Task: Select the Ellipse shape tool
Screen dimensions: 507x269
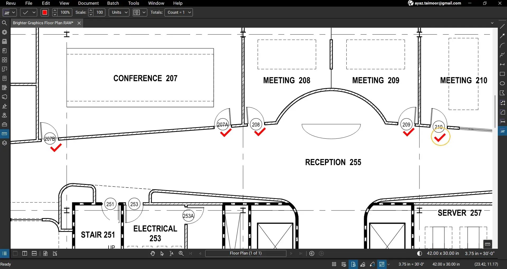Action: [x=502, y=83]
